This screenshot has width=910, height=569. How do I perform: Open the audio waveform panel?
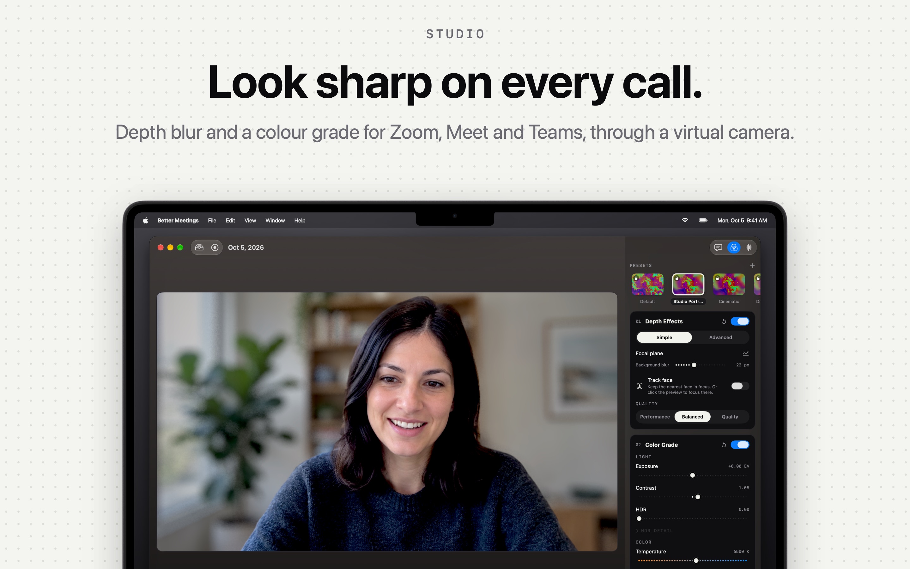coord(749,248)
